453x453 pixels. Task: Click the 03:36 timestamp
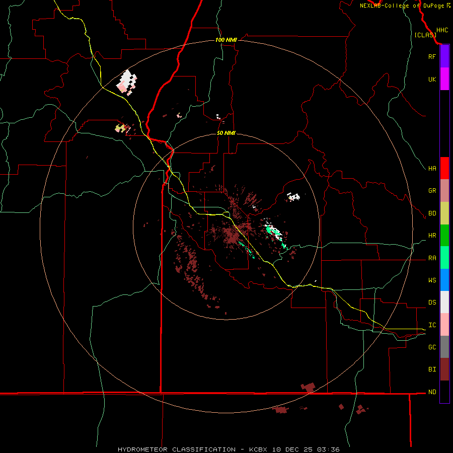pos(328,449)
